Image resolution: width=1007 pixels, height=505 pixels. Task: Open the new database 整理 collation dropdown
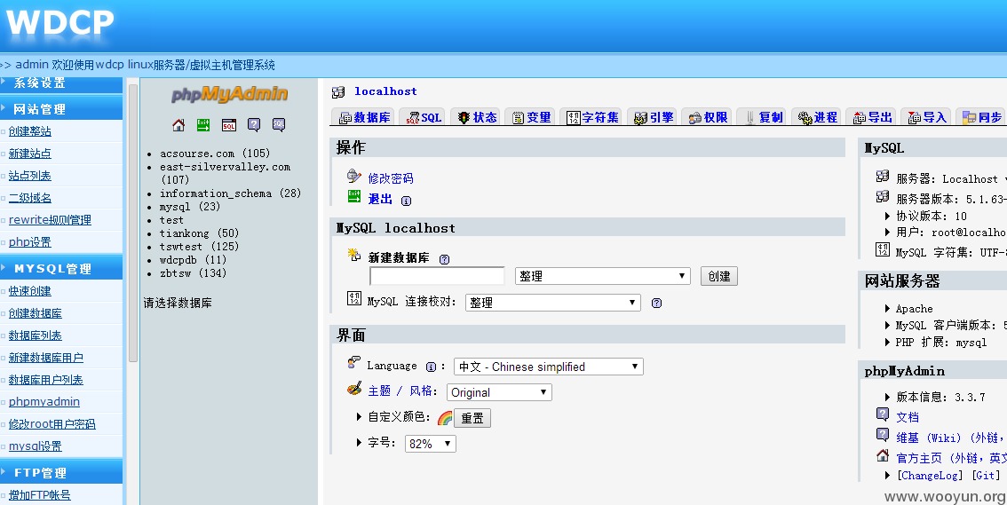click(x=602, y=276)
